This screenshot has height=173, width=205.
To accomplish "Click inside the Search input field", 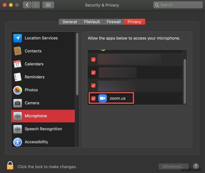I will pyautogui.click(x=178, y=5).
